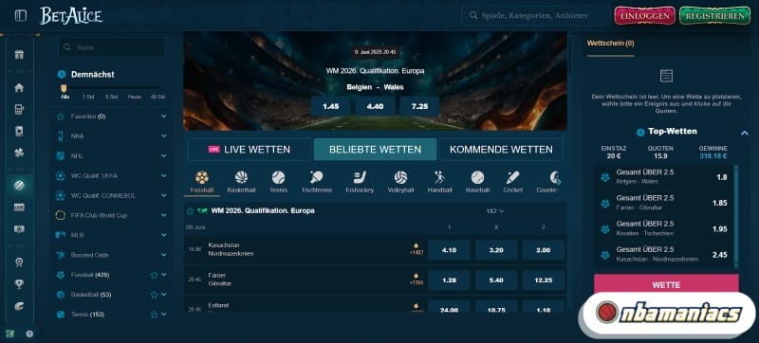Expand FIFA Club World Cup entry
This screenshot has width=759, height=343.
(x=163, y=215)
